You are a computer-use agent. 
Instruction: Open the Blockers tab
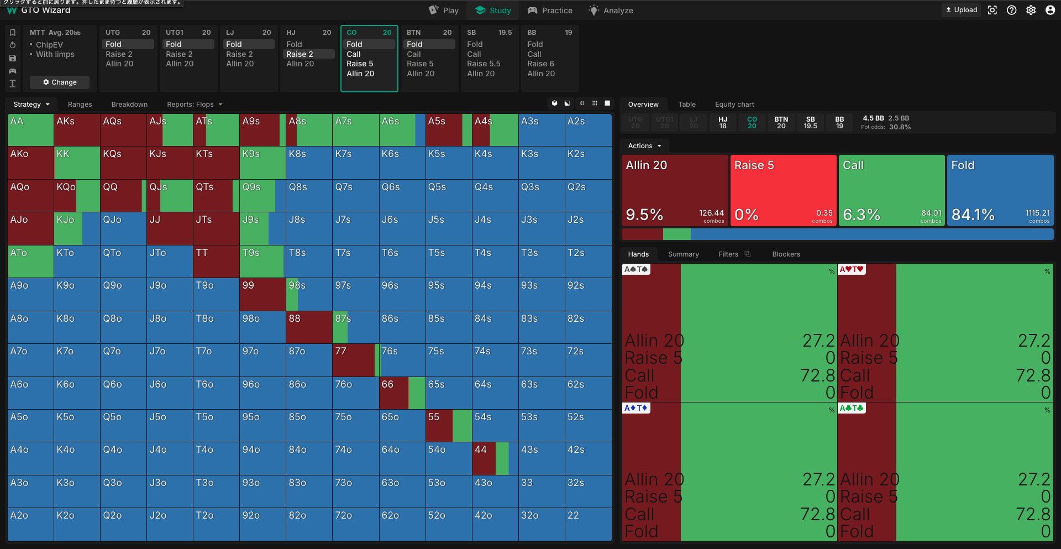point(786,254)
